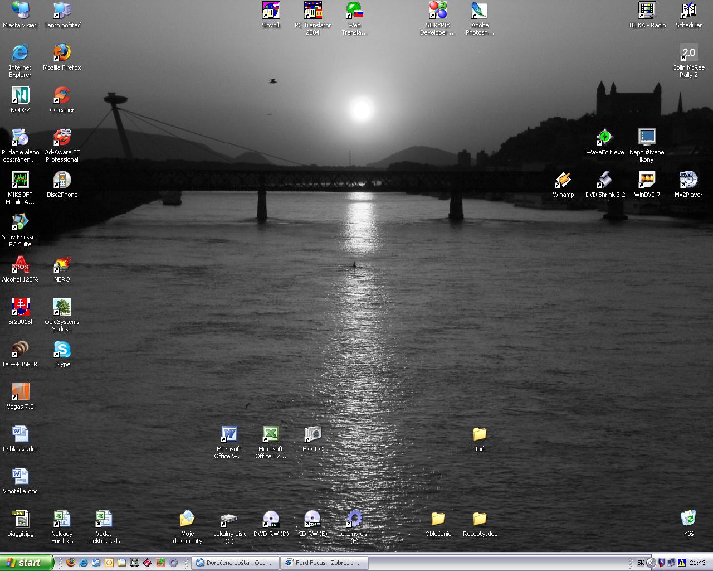713x571 pixels.
Task: Switch to Doručená pošta Outlook taskbar window
Action: [235, 563]
